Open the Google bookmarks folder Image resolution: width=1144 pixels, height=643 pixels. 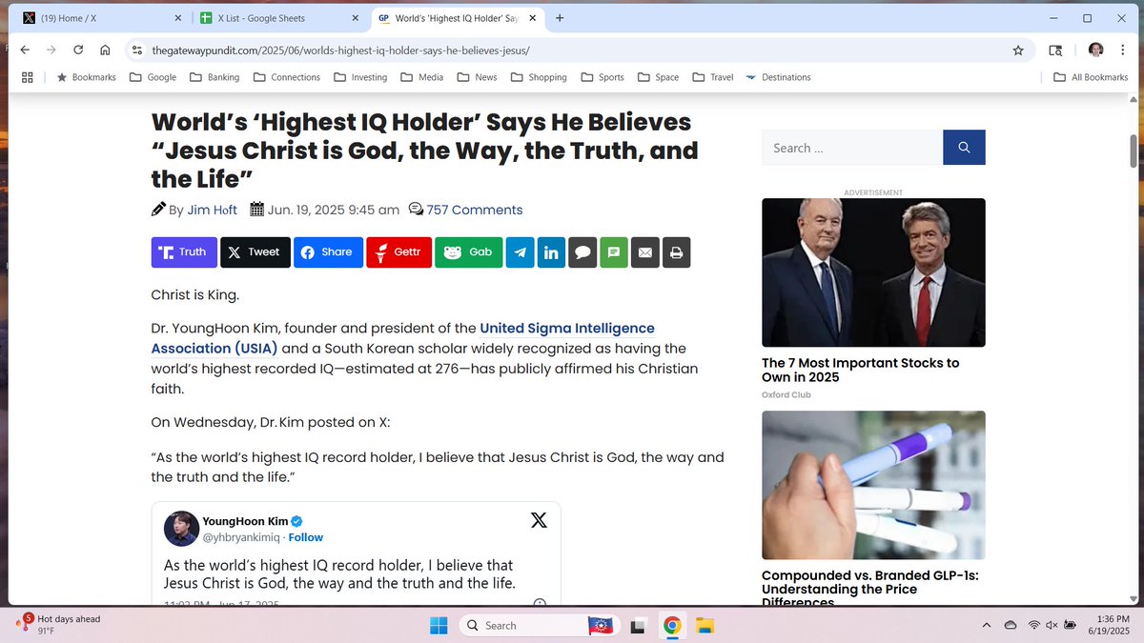[153, 77]
